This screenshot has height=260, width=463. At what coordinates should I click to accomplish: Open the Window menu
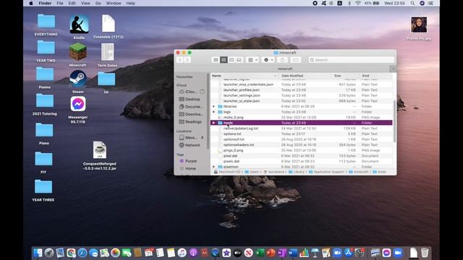point(114,3)
